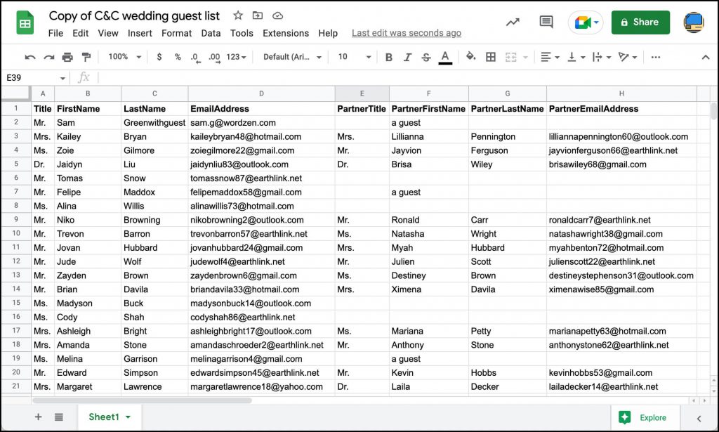Open the font dropdown

click(291, 57)
